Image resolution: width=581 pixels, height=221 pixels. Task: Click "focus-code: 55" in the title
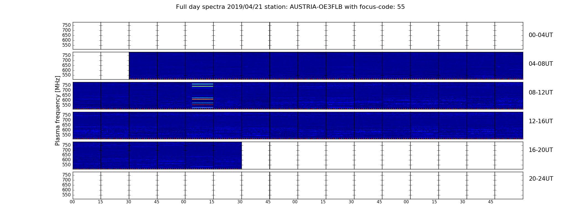pyautogui.click(x=382, y=7)
